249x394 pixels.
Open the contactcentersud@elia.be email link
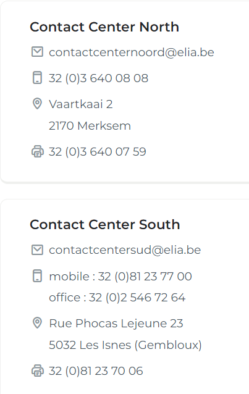pos(125,250)
